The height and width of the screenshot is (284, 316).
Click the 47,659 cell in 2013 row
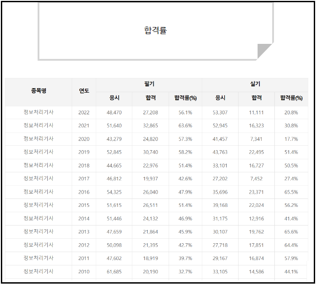(114, 232)
